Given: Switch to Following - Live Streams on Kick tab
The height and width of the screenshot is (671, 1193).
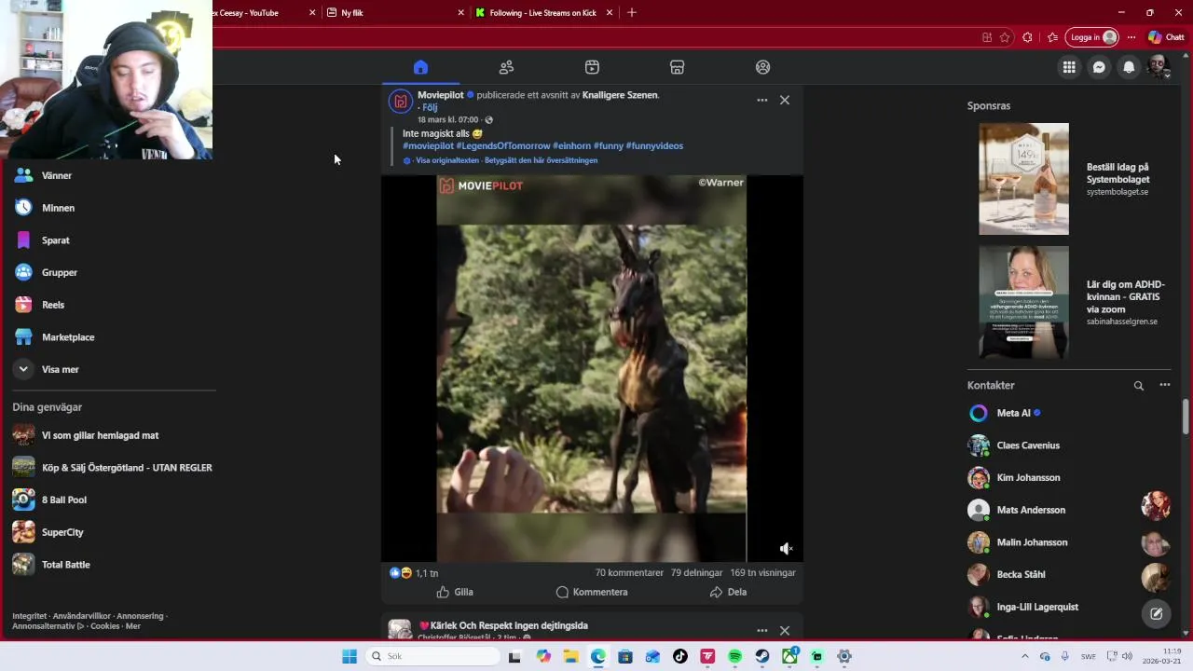Looking at the screenshot, I should (543, 13).
